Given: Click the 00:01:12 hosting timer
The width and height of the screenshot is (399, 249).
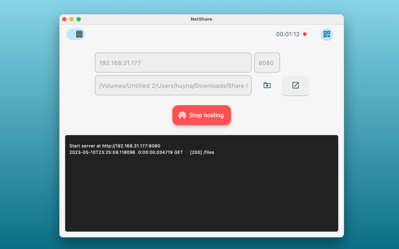Looking at the screenshot, I should (288, 34).
